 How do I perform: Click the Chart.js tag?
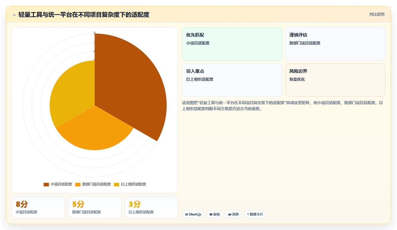(x=193, y=214)
